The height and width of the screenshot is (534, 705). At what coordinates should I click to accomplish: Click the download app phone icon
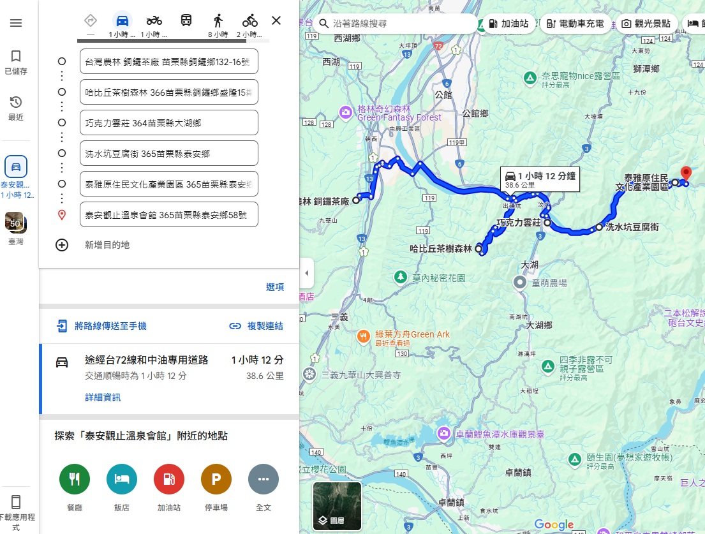coord(16,501)
